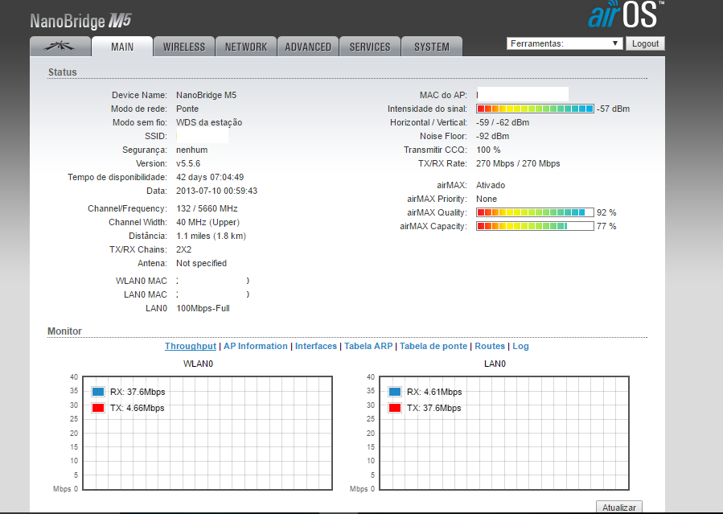Click WLAN0 red TX legend square
The image size is (723, 514).
[x=98, y=408]
